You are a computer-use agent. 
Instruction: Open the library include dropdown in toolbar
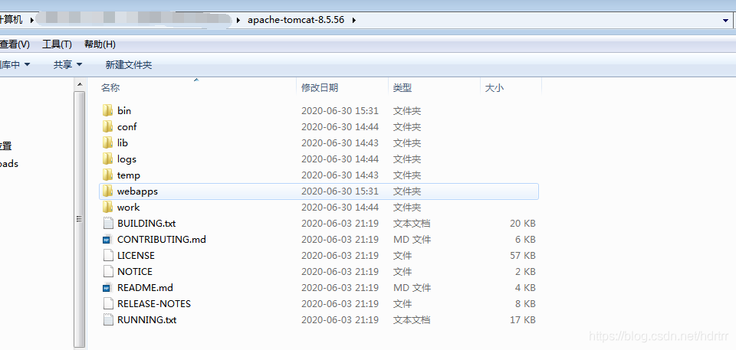point(15,65)
